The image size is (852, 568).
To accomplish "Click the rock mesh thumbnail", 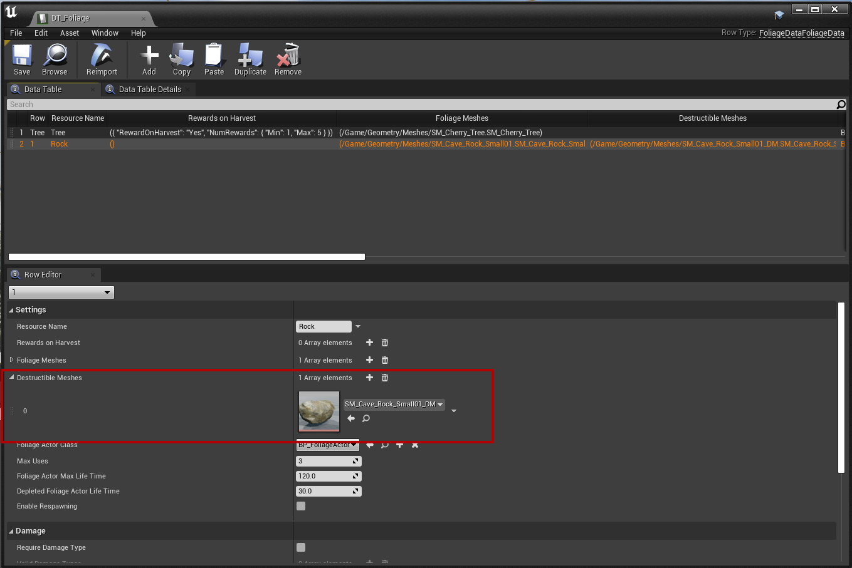I will pos(319,411).
